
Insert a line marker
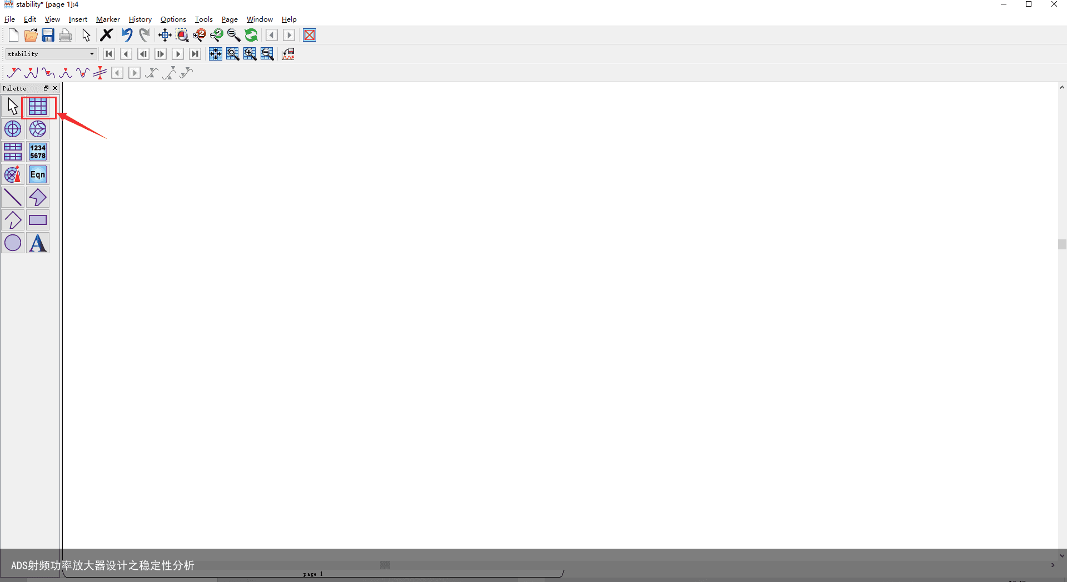pos(100,73)
